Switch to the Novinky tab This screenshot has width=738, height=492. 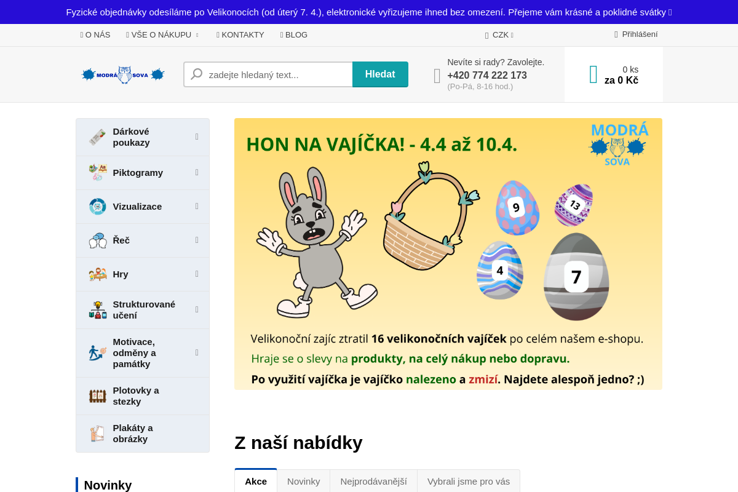(x=303, y=481)
